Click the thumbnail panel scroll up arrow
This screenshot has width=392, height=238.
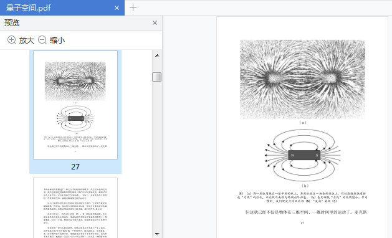click(x=157, y=55)
